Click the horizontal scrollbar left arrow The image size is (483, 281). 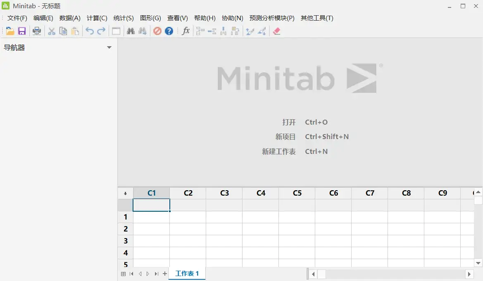[x=313, y=274]
